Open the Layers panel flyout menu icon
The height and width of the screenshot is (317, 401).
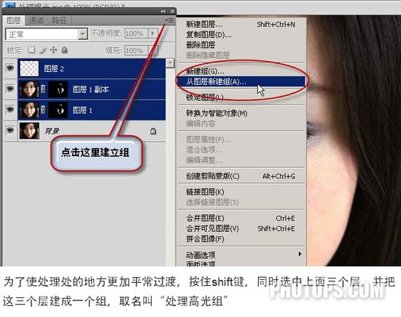click(x=170, y=20)
